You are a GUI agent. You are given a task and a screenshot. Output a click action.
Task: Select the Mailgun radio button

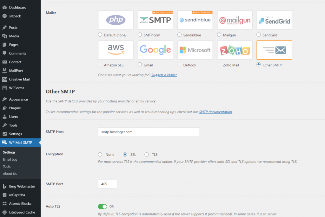pos(219,35)
